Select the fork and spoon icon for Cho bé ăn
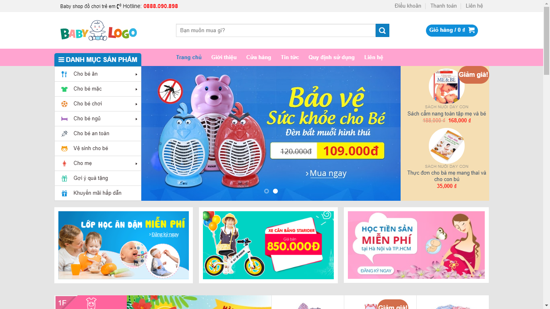Image resolution: width=550 pixels, height=309 pixels. 64,74
